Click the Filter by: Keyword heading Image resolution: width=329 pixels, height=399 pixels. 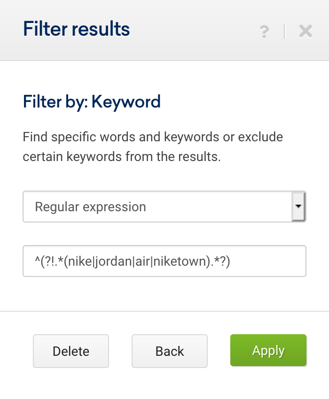(92, 102)
